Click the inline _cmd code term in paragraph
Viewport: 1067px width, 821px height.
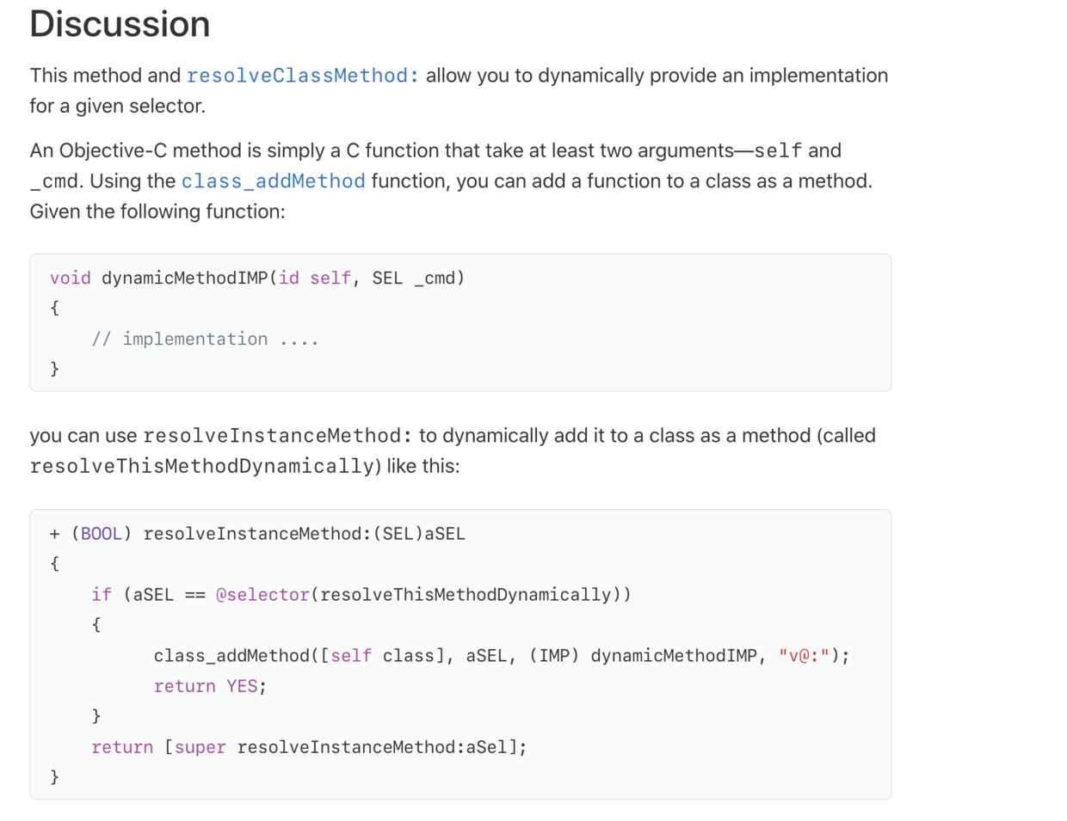(54, 181)
